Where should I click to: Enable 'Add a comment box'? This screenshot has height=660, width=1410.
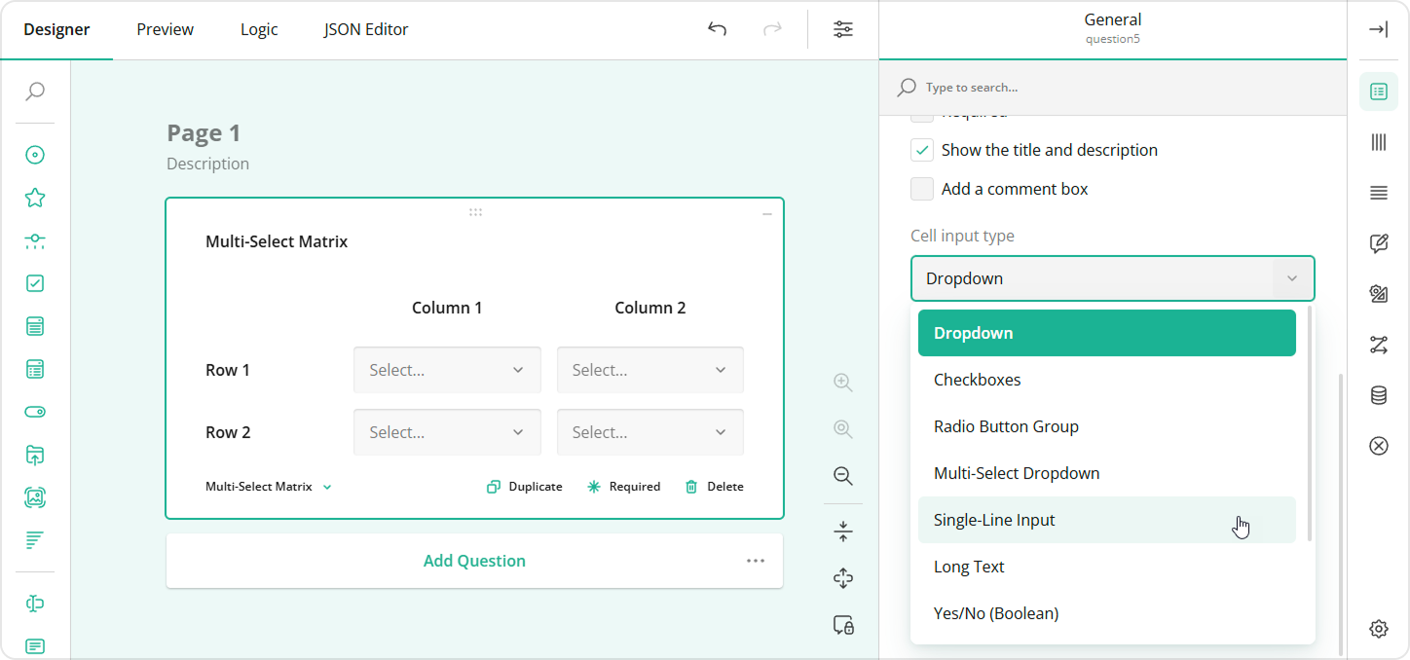point(921,188)
